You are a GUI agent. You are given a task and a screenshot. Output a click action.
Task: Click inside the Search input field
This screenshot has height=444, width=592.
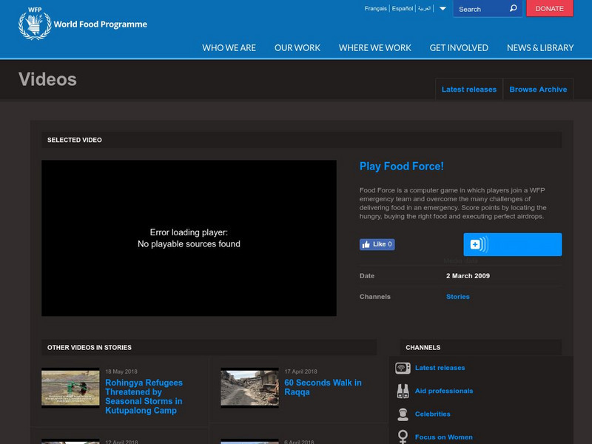[x=481, y=9]
